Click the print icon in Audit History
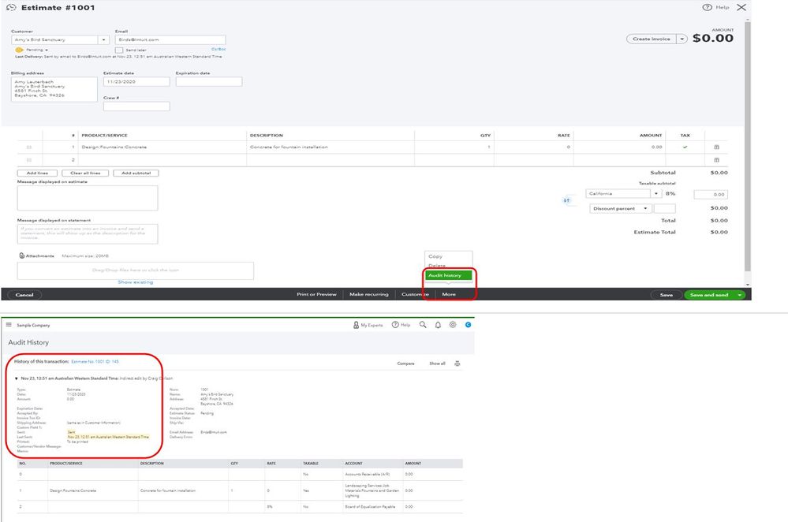 [457, 364]
